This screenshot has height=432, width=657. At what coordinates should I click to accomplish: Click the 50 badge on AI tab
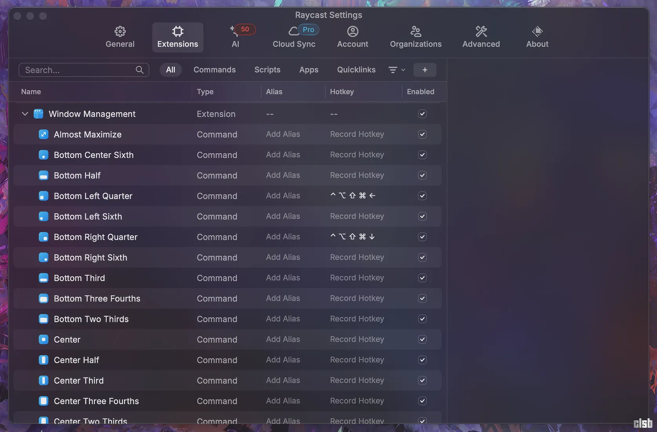[245, 29]
